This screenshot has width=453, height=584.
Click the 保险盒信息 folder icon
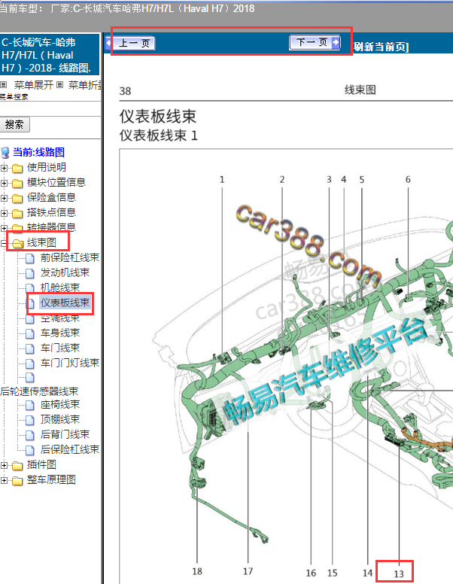click(17, 198)
